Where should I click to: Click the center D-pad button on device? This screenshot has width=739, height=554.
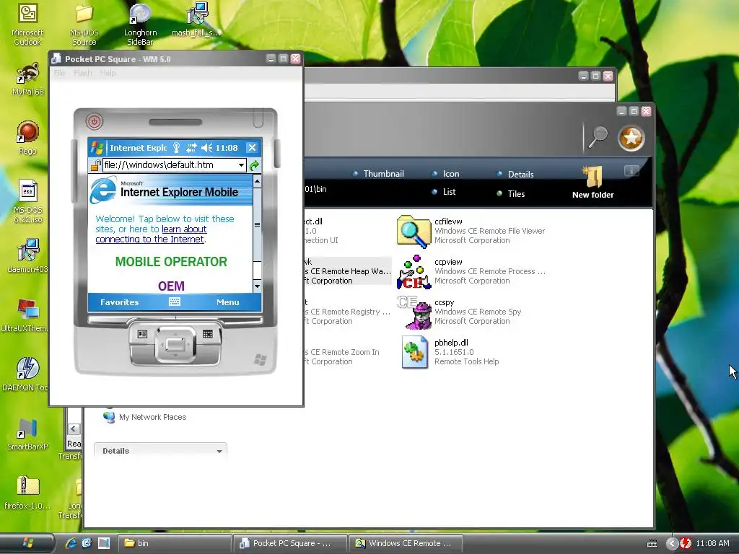click(x=175, y=344)
